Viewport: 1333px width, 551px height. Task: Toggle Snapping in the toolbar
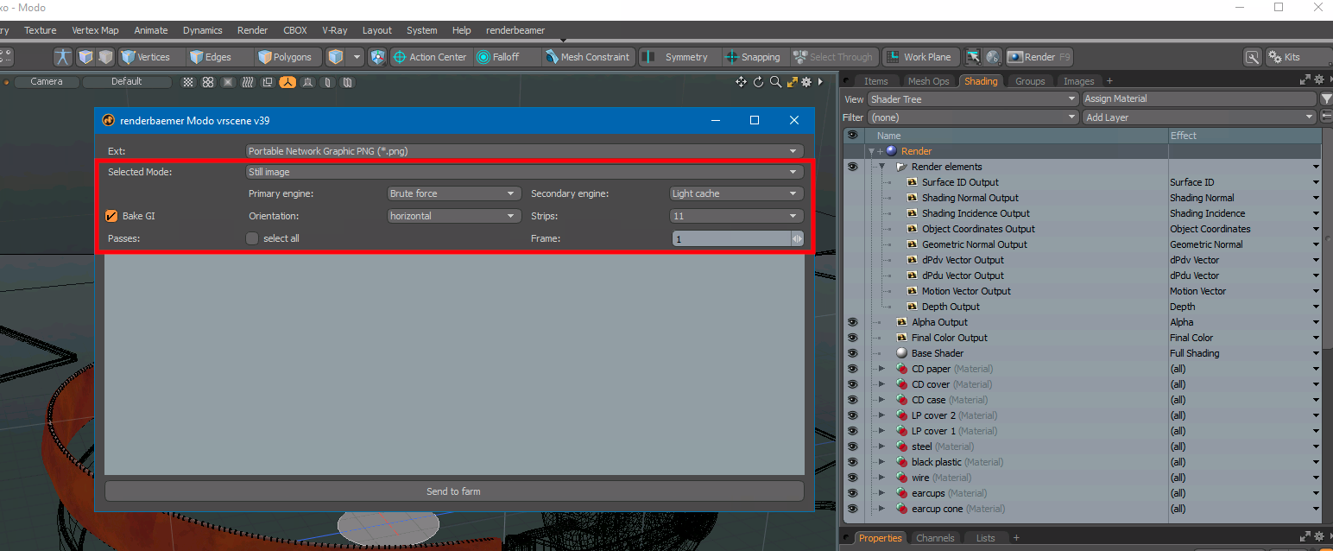[x=754, y=57]
